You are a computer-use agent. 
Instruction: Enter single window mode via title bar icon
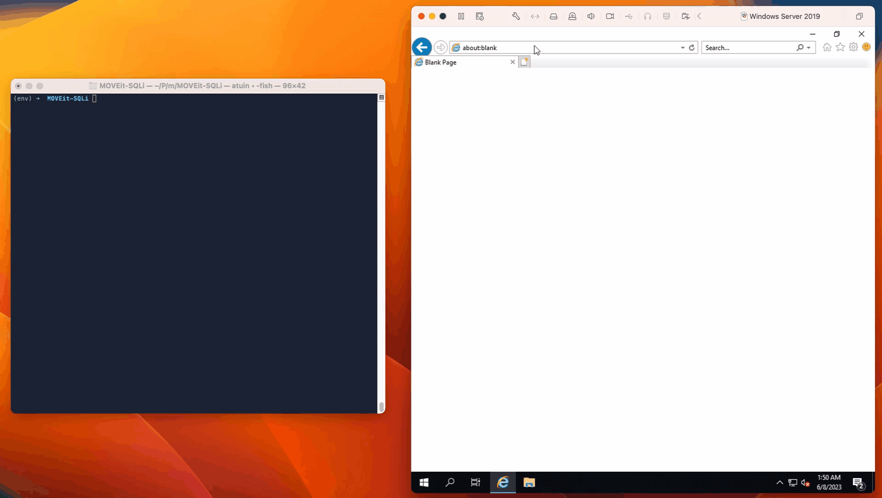(859, 16)
